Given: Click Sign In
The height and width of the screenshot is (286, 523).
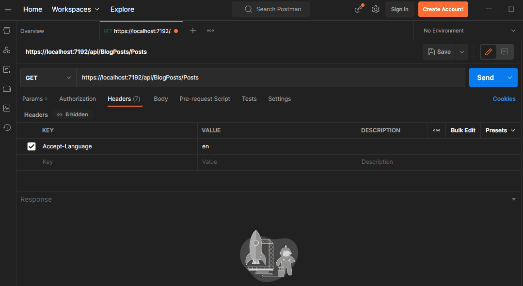Looking at the screenshot, I should tap(399, 9).
